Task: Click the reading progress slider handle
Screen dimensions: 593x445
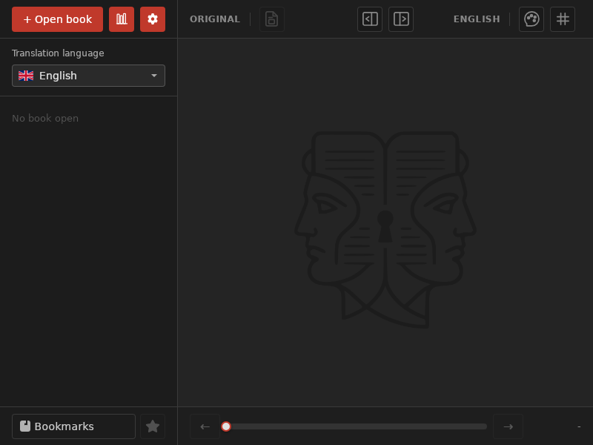Action: [226, 426]
